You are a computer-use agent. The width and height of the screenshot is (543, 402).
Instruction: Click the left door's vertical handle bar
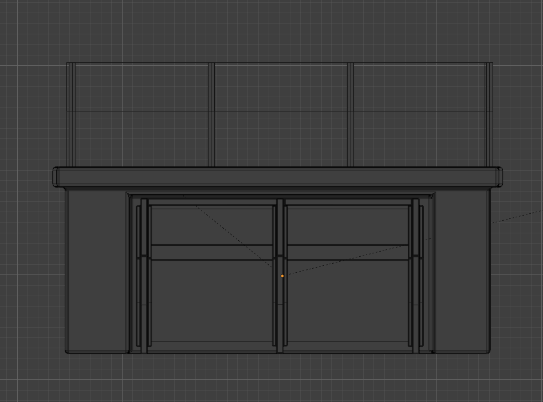point(139,276)
